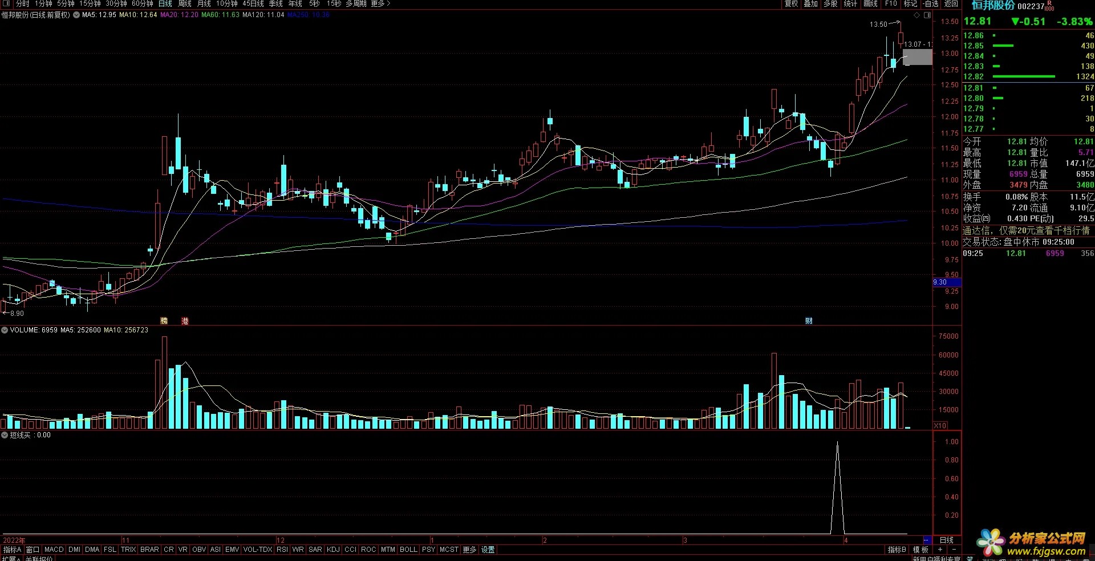The height and width of the screenshot is (561, 1095).
Task: Open the 设置 indicator settings
Action: (488, 550)
